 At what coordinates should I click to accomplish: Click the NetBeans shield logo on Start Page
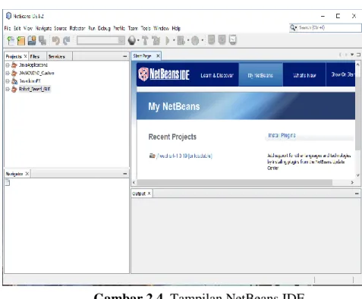[143, 74]
